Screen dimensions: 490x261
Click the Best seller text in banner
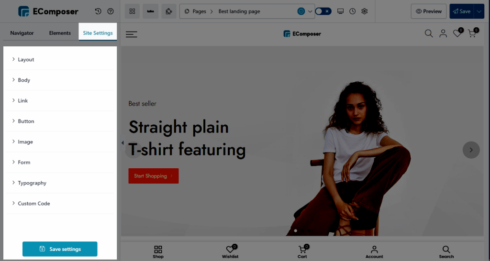(142, 104)
